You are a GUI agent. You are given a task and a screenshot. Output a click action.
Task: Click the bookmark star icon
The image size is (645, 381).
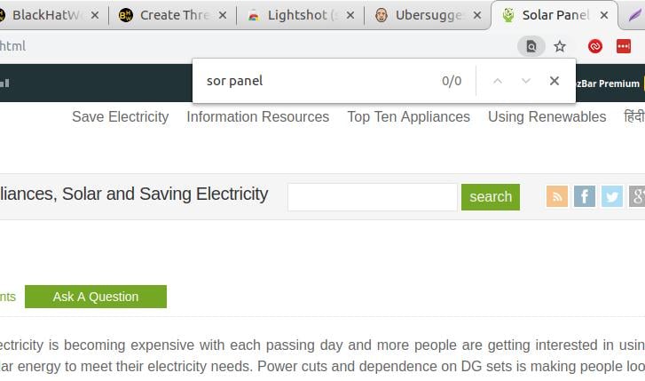[x=560, y=46]
